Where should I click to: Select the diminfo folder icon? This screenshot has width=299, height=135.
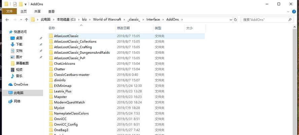pyautogui.click(x=51, y=80)
